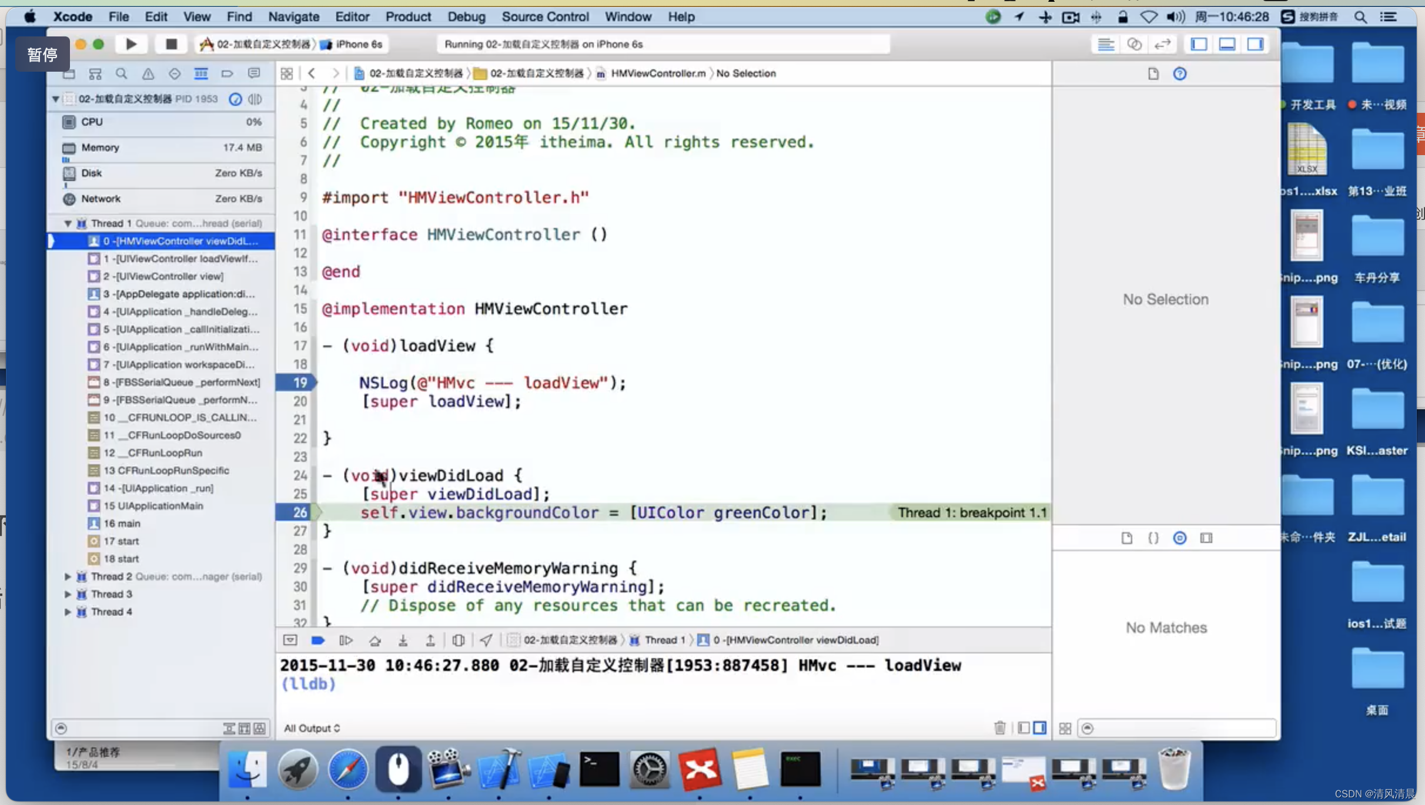1425x805 pixels.
Task: Open the test navigator diamond icon
Action: click(x=175, y=73)
